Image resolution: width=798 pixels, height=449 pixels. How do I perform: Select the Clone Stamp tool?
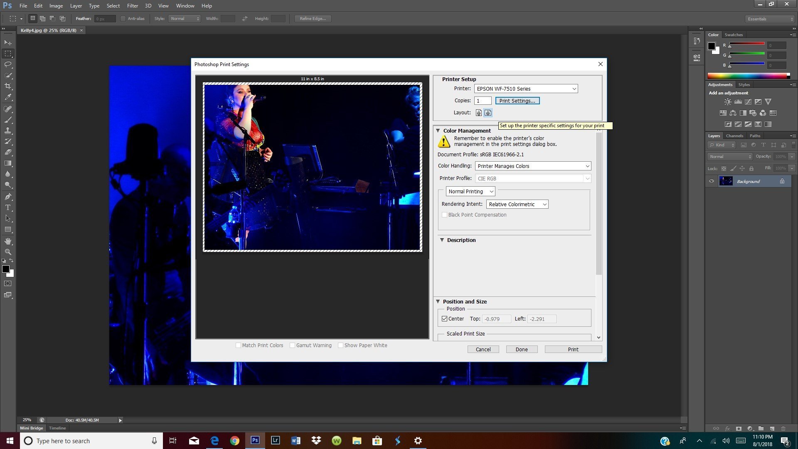tap(8, 131)
